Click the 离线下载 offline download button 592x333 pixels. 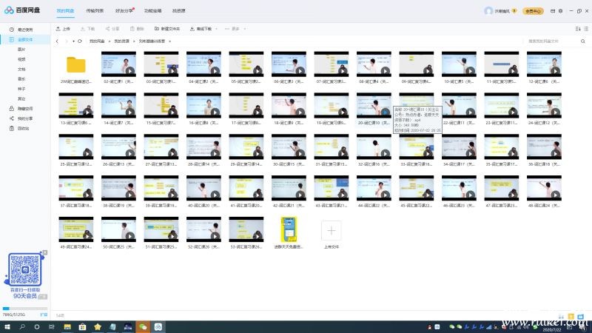[201, 29]
